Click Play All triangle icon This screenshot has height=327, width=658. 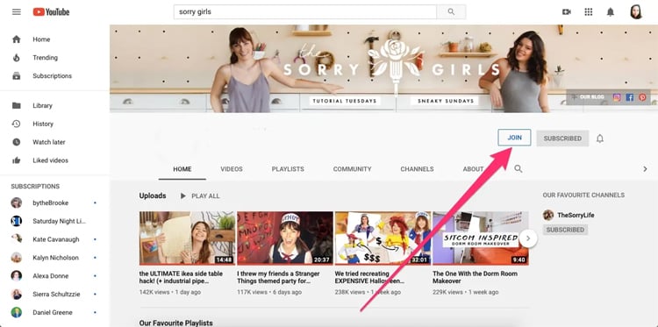click(183, 195)
